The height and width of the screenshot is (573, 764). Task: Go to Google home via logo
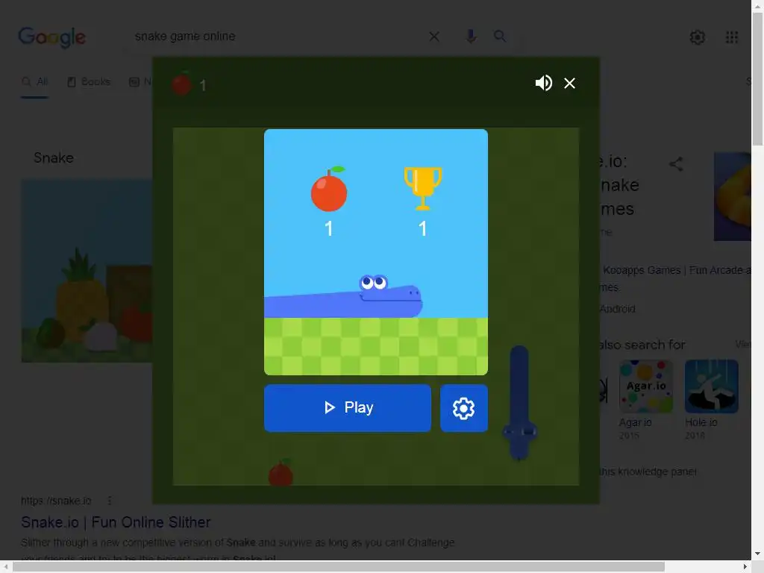tap(52, 37)
